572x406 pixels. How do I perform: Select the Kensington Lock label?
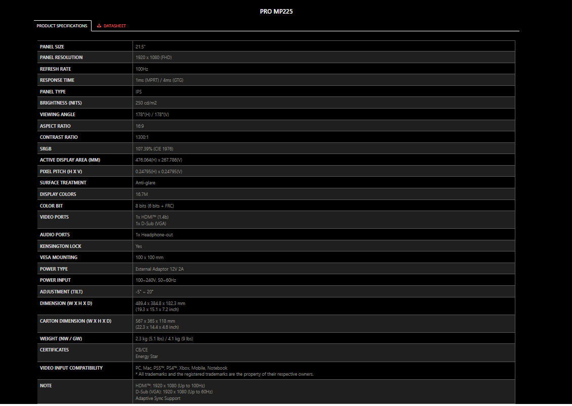[x=61, y=246]
